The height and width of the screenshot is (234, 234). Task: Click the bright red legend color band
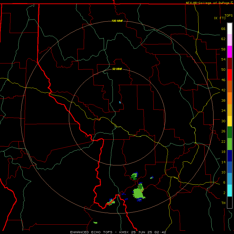[230, 75]
